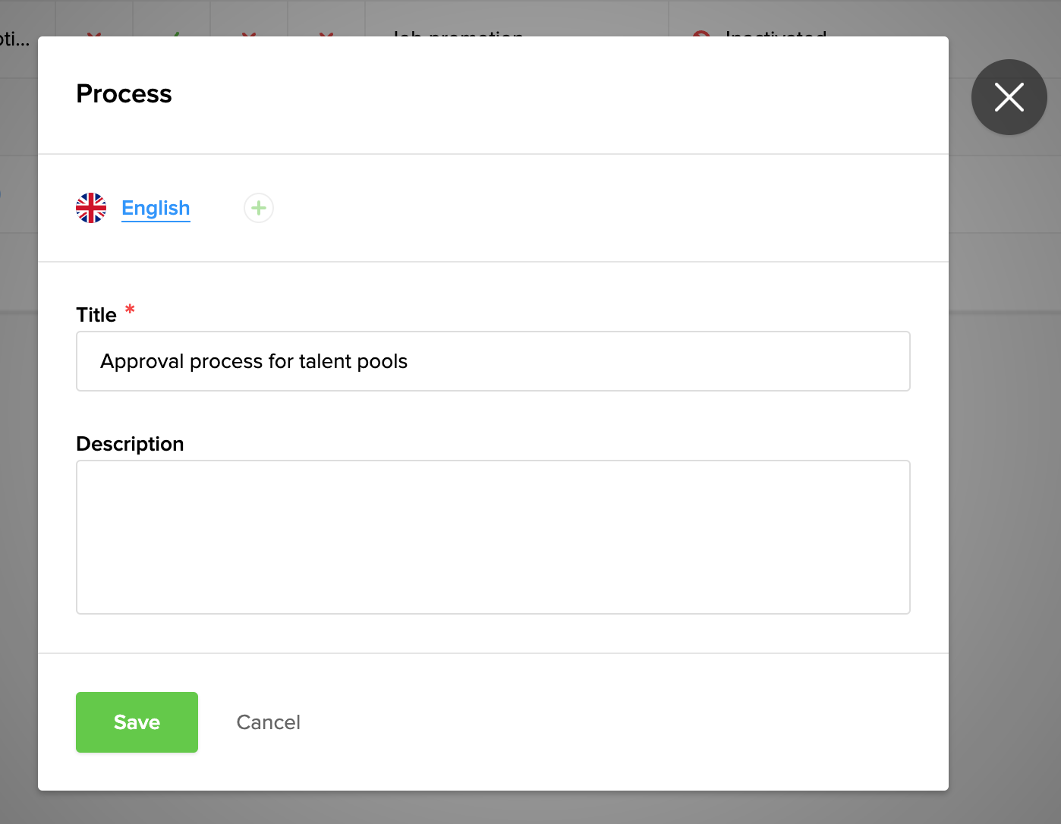Image resolution: width=1061 pixels, height=824 pixels.
Task: Click the Title field label
Action: click(96, 314)
